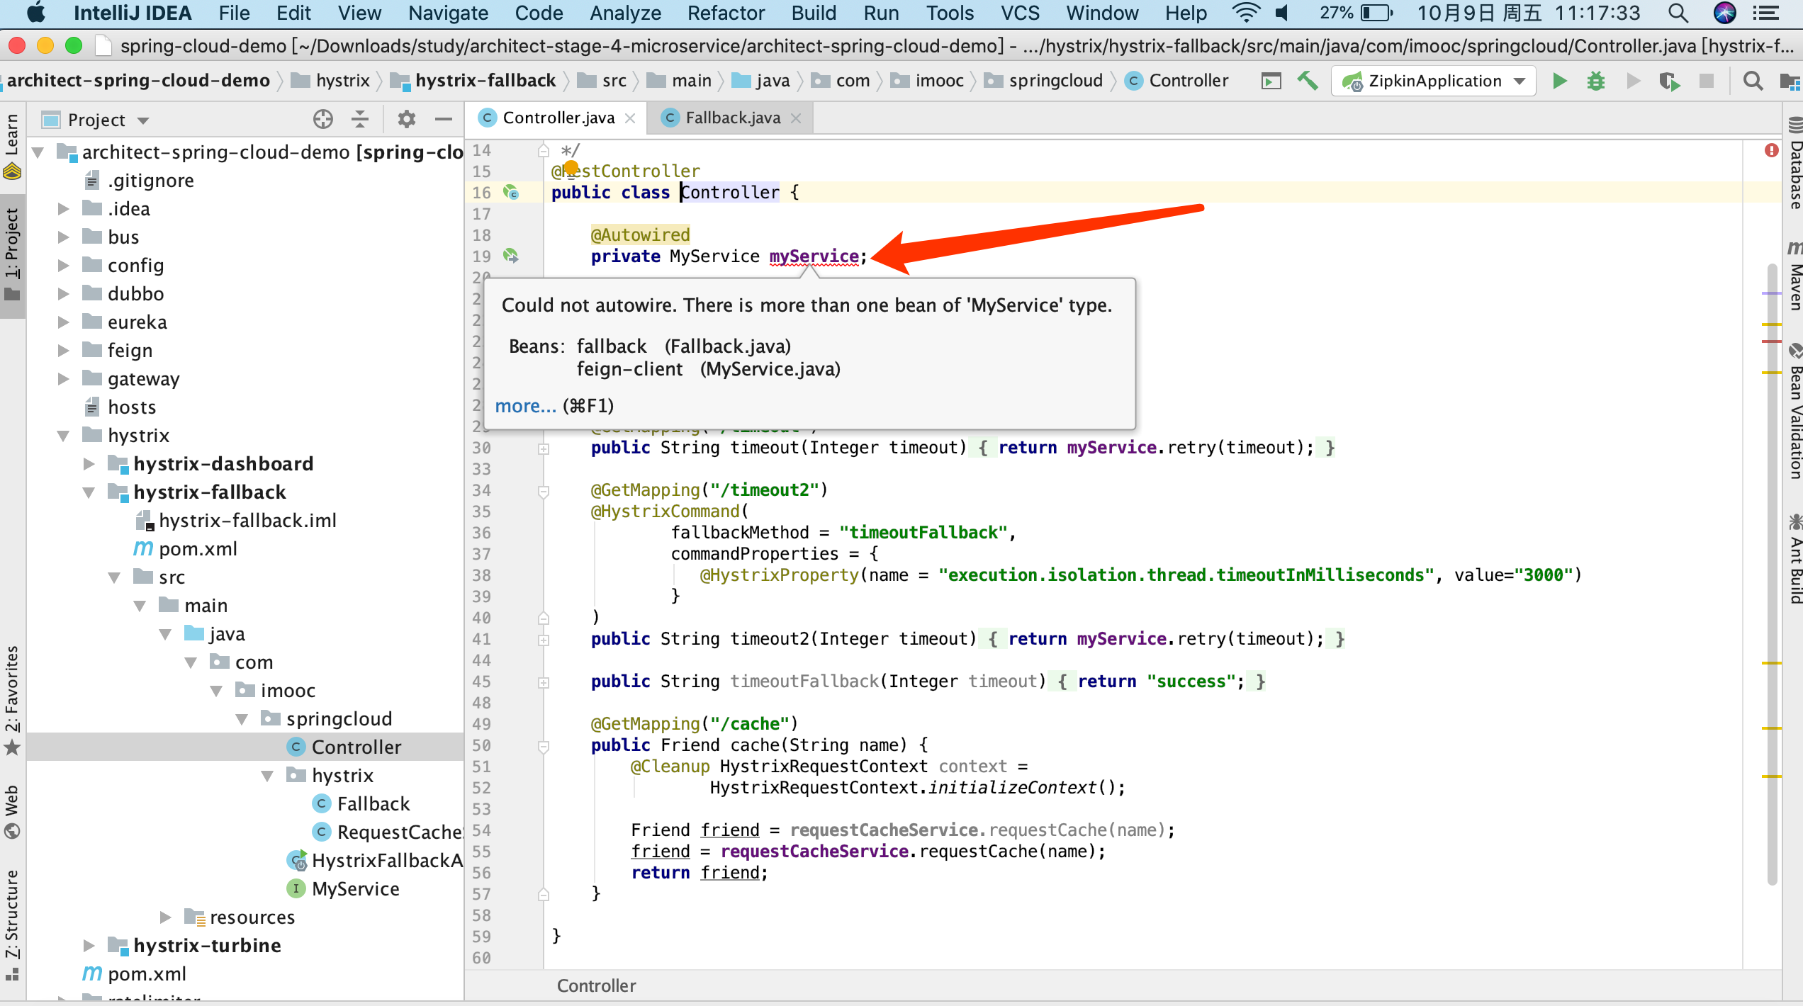Screen dimensions: 1803x1006
Task: Select the hosts file in tree
Action: (132, 407)
